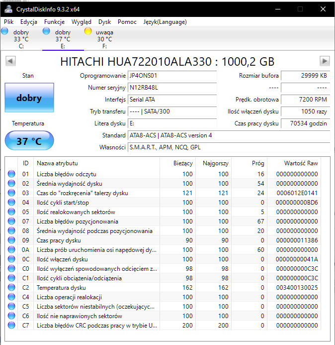Open the Pomoc menu
335x345 pixels.
tap(127, 22)
